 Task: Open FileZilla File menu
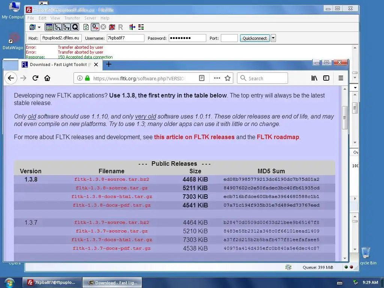coord(31,18)
